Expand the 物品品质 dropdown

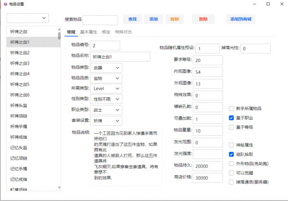(107, 78)
